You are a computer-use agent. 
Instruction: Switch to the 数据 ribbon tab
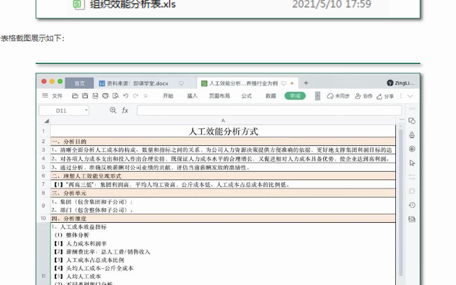(x=270, y=96)
